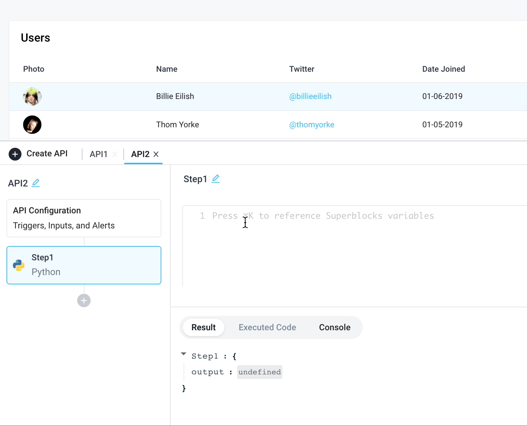Screen dimensions: 527x426
Task: Close the API2 tab
Action: click(156, 154)
